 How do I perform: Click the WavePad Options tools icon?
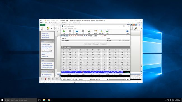[136, 29]
